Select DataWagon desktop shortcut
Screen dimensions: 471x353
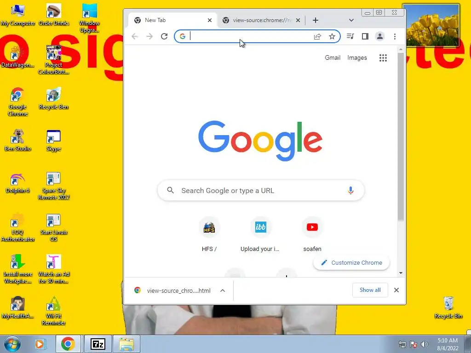pyautogui.click(x=17, y=57)
